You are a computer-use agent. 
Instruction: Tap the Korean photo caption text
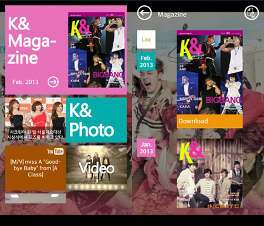click(35, 134)
